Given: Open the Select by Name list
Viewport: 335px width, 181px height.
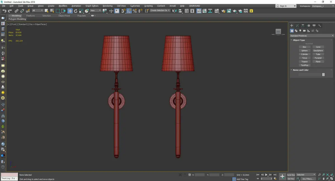Looking at the screenshot, I should (52, 11).
